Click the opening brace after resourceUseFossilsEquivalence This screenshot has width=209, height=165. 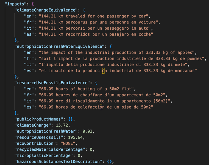pyautogui.click(x=96, y=83)
